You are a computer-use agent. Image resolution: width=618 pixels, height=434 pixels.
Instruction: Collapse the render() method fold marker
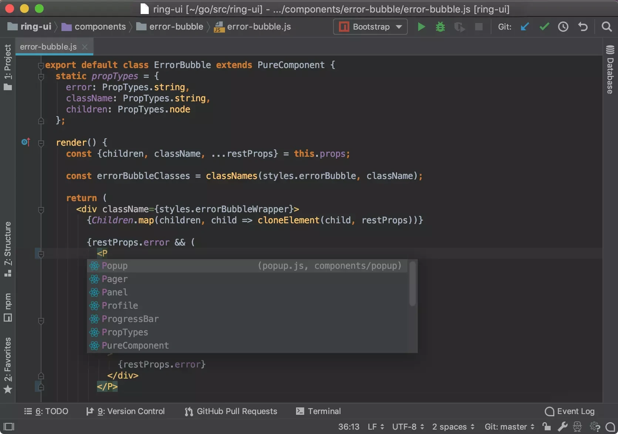click(41, 143)
